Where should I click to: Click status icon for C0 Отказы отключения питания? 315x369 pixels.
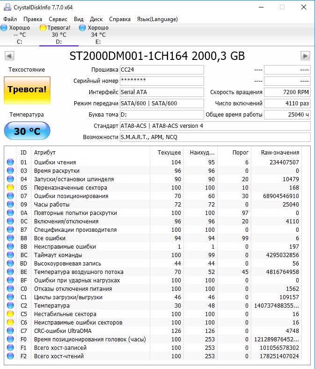[x=10, y=289]
